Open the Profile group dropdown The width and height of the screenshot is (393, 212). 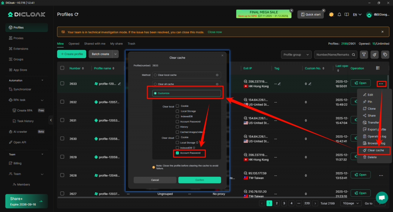pos(296,55)
